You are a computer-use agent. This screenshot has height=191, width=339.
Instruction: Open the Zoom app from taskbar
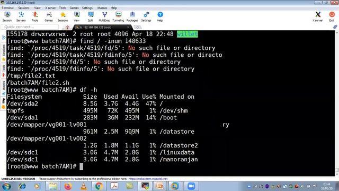pos(191,186)
